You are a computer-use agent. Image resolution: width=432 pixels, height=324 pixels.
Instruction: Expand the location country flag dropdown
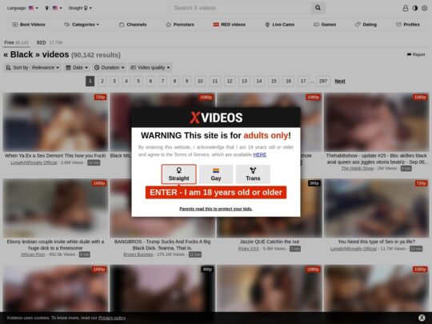(54, 8)
